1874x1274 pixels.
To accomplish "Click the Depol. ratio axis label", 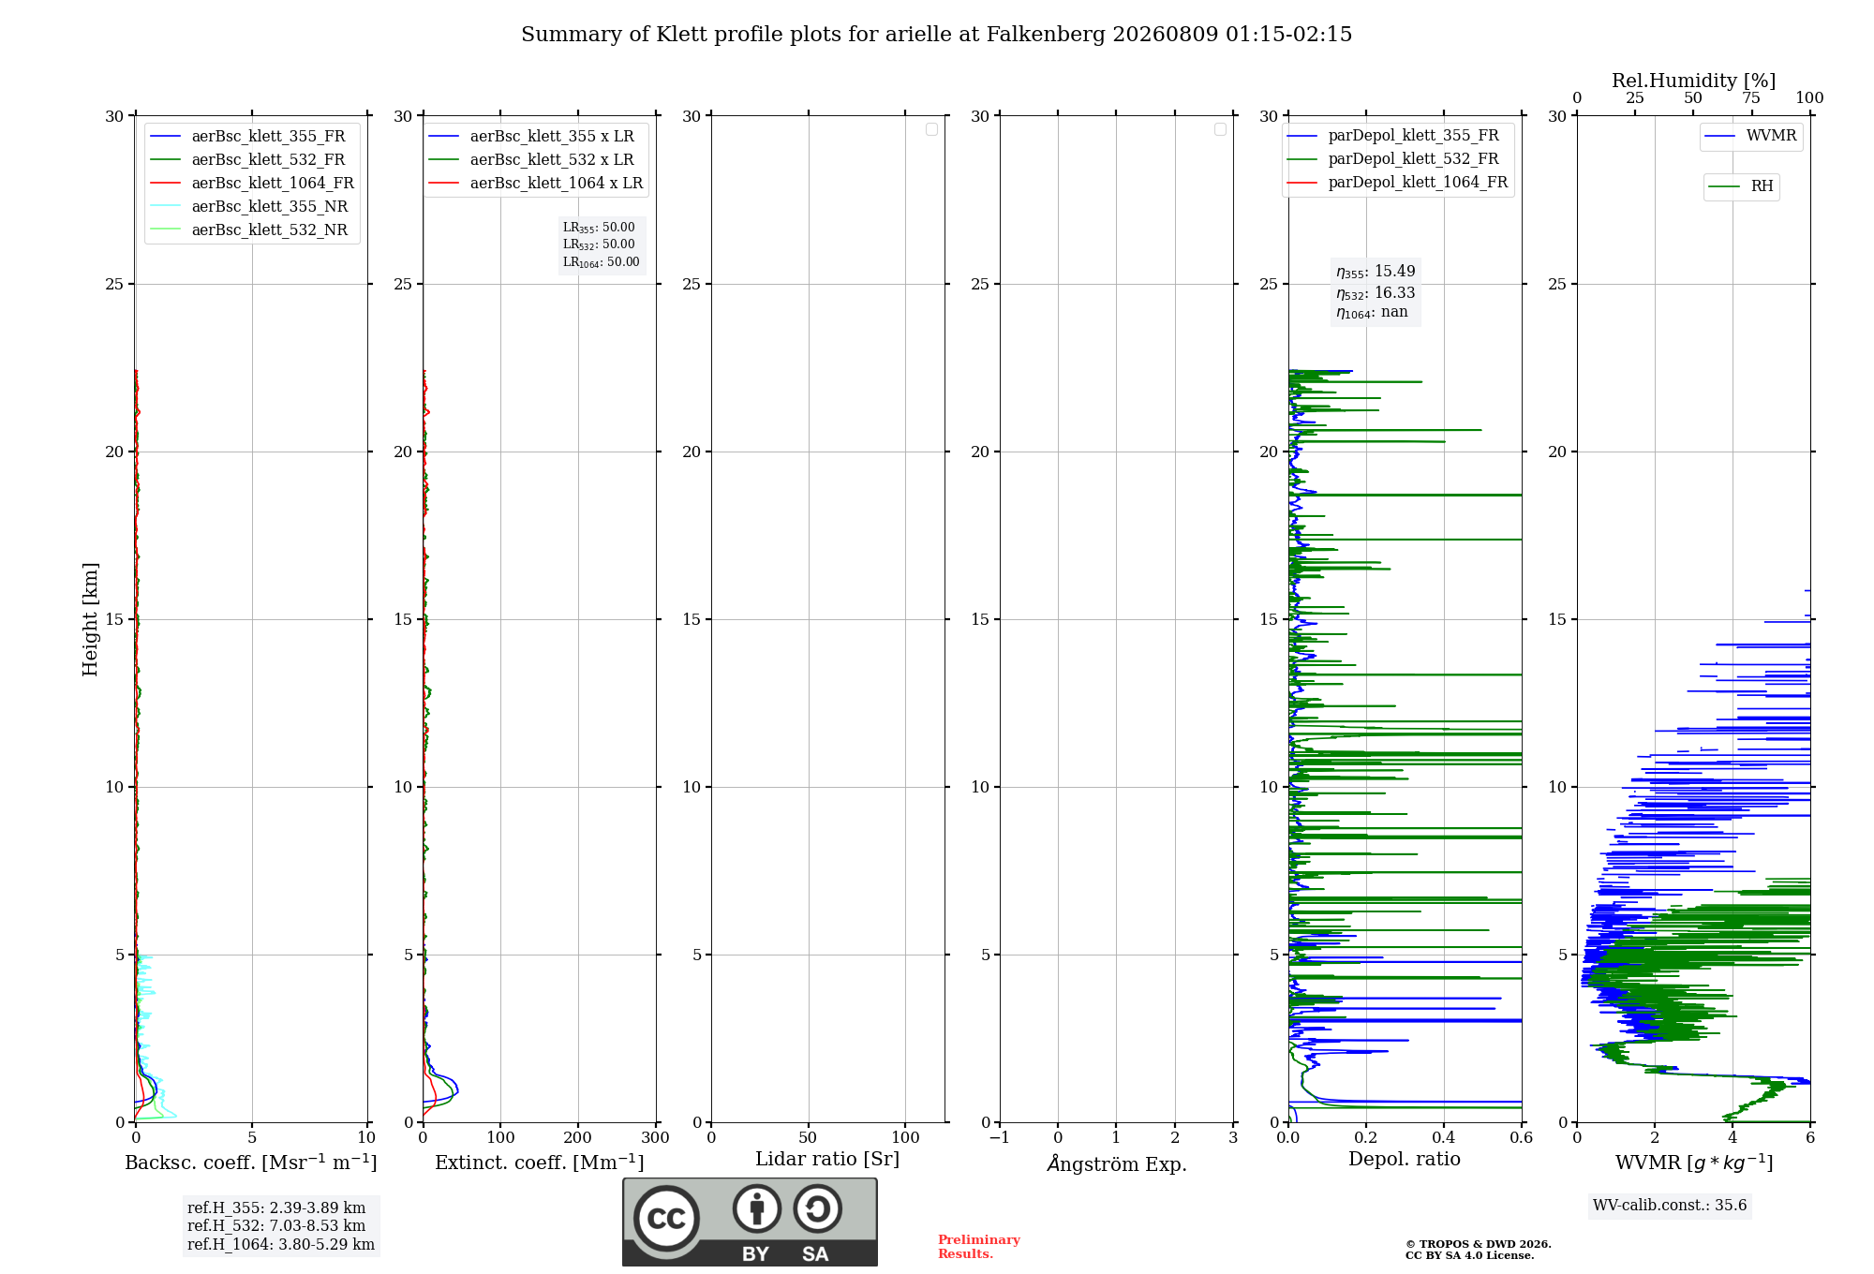I will point(1405,1159).
